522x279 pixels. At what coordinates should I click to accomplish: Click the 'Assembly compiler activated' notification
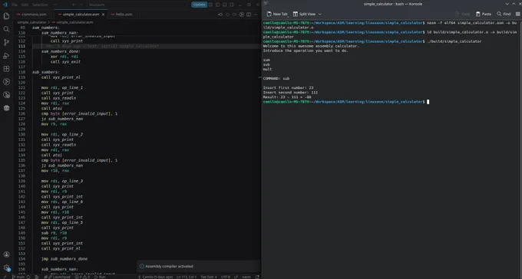point(199,267)
